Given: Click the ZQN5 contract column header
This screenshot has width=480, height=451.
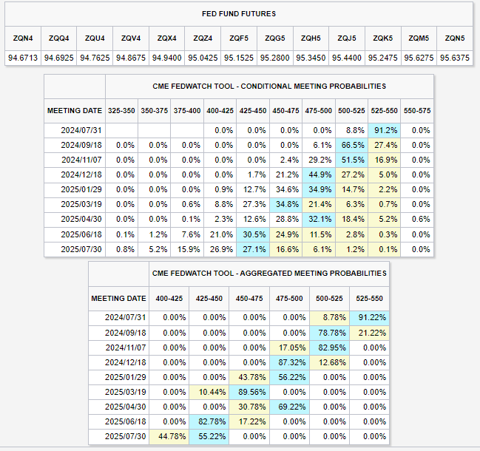Looking at the screenshot, I should (455, 38).
